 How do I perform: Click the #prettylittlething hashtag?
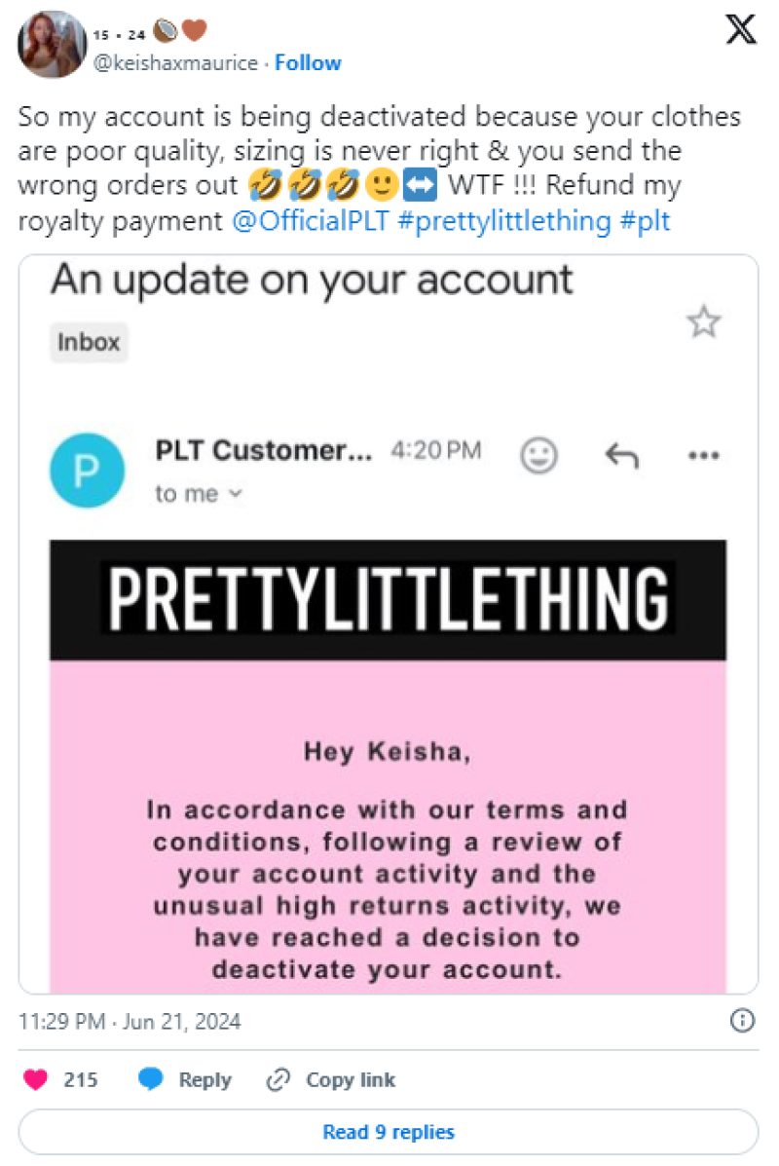point(504,220)
